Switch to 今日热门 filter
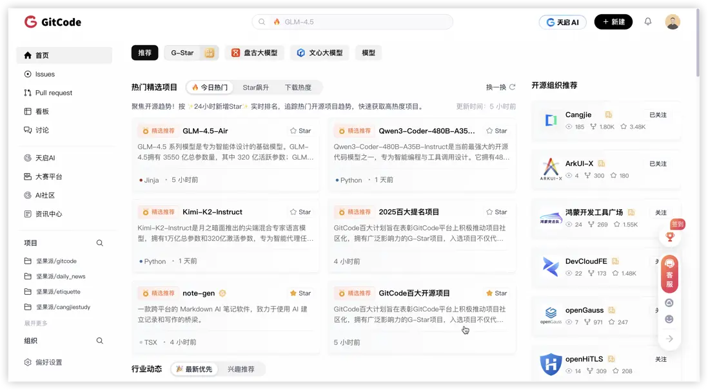The height and width of the screenshot is (390, 708). [210, 88]
